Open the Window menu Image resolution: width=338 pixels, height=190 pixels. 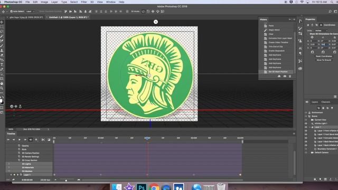coord(111,2)
